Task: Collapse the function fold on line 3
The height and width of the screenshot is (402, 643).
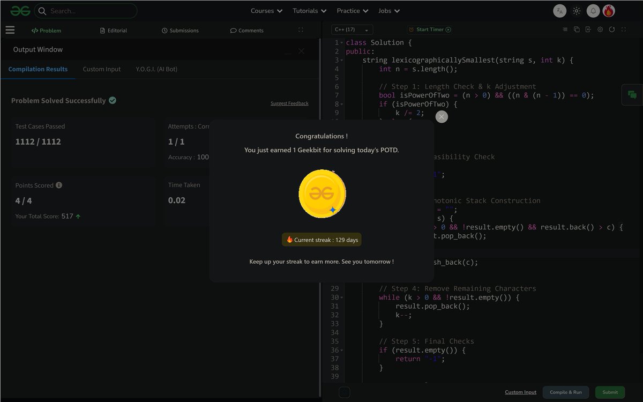Action: tap(342, 60)
